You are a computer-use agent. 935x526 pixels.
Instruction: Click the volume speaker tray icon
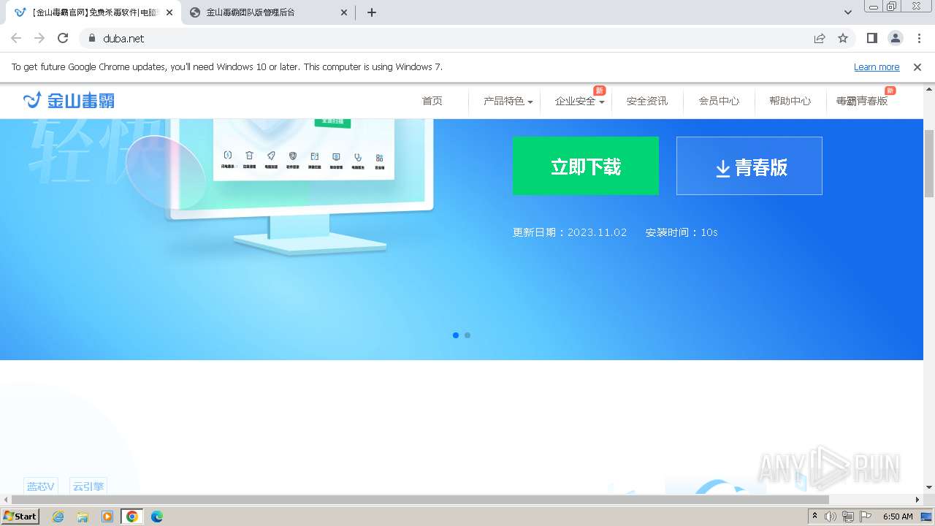tap(831, 517)
